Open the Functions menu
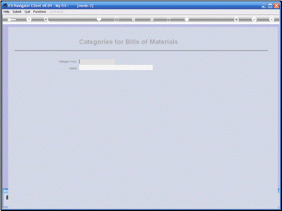The image size is (282, 211). 40,11
